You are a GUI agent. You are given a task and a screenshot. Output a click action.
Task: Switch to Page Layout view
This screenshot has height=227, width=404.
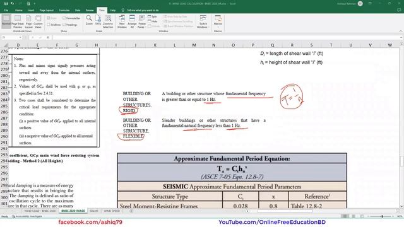28,21
